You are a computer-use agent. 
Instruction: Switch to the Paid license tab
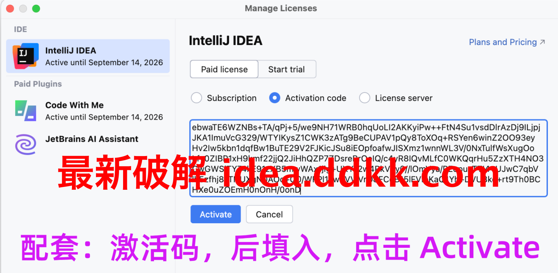(224, 69)
